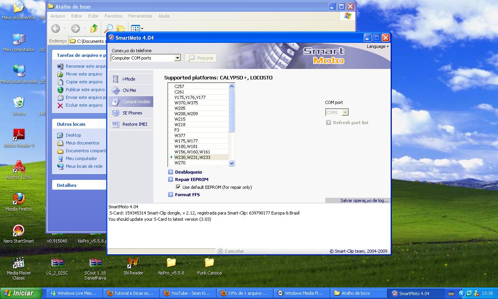Image resolution: width=498 pixels, height=299 pixels.
Task: Click model list scroll up arrow
Action: pyautogui.click(x=232, y=86)
